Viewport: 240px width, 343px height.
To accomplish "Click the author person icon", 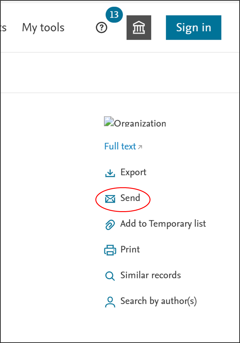I will [110, 302].
